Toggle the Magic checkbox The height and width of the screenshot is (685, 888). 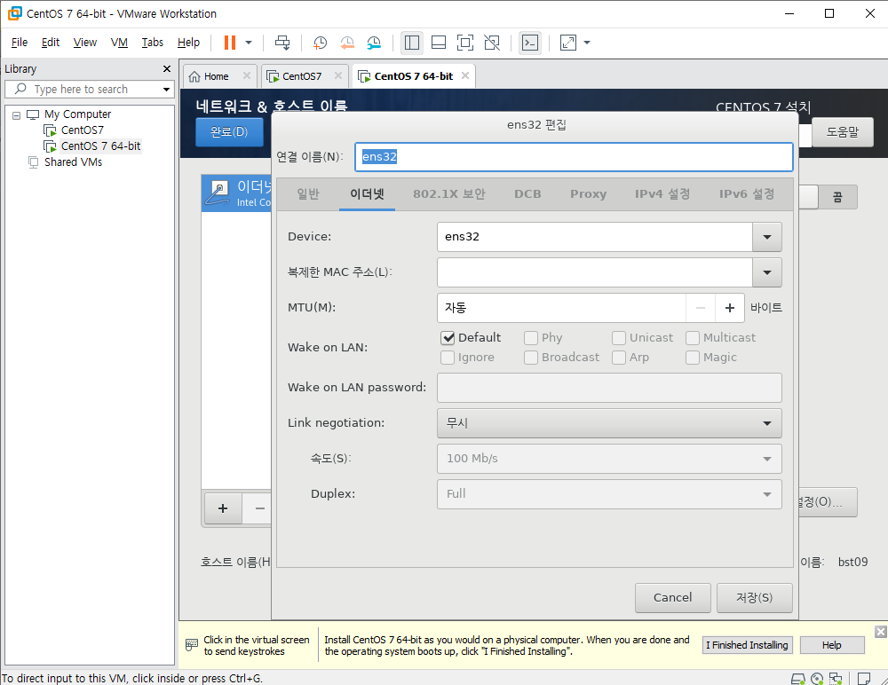click(692, 358)
